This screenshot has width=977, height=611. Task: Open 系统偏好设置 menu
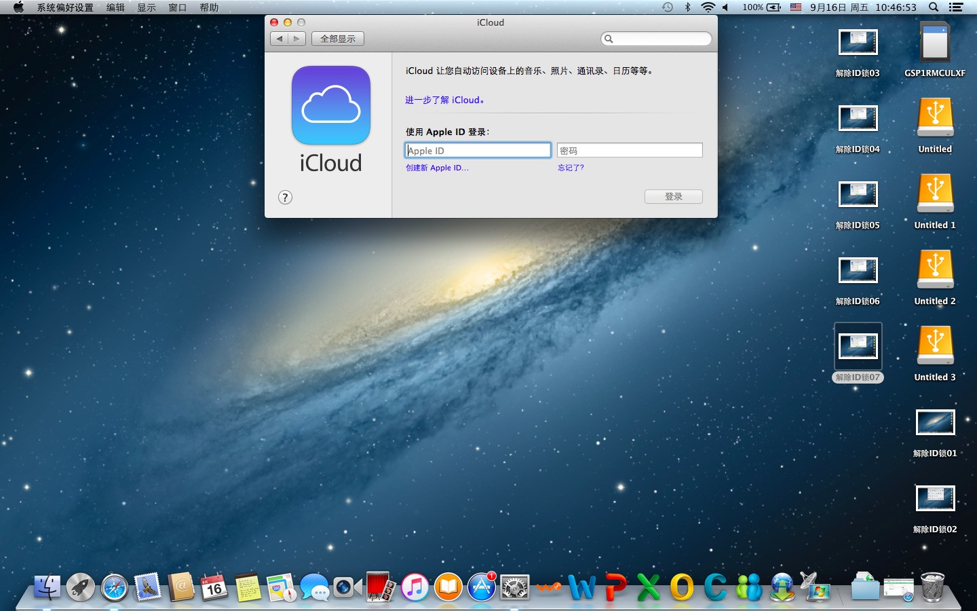[65, 7]
